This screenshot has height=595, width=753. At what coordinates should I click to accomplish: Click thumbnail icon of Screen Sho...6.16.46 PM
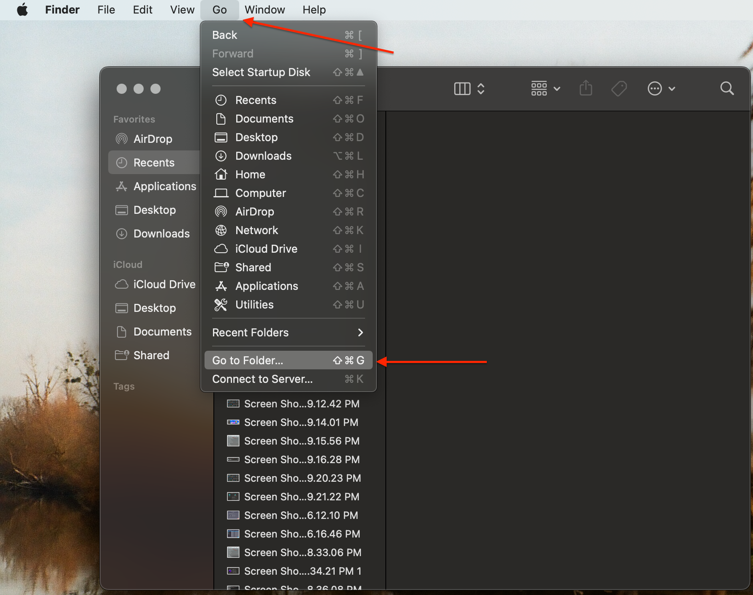click(233, 534)
